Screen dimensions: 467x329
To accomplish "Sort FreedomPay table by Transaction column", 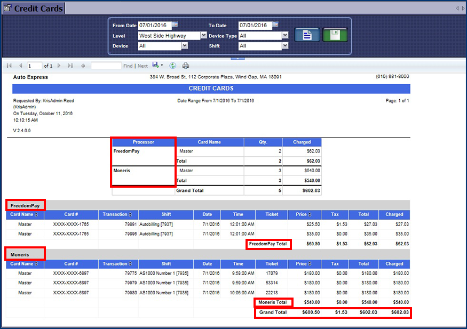I will point(130,214).
